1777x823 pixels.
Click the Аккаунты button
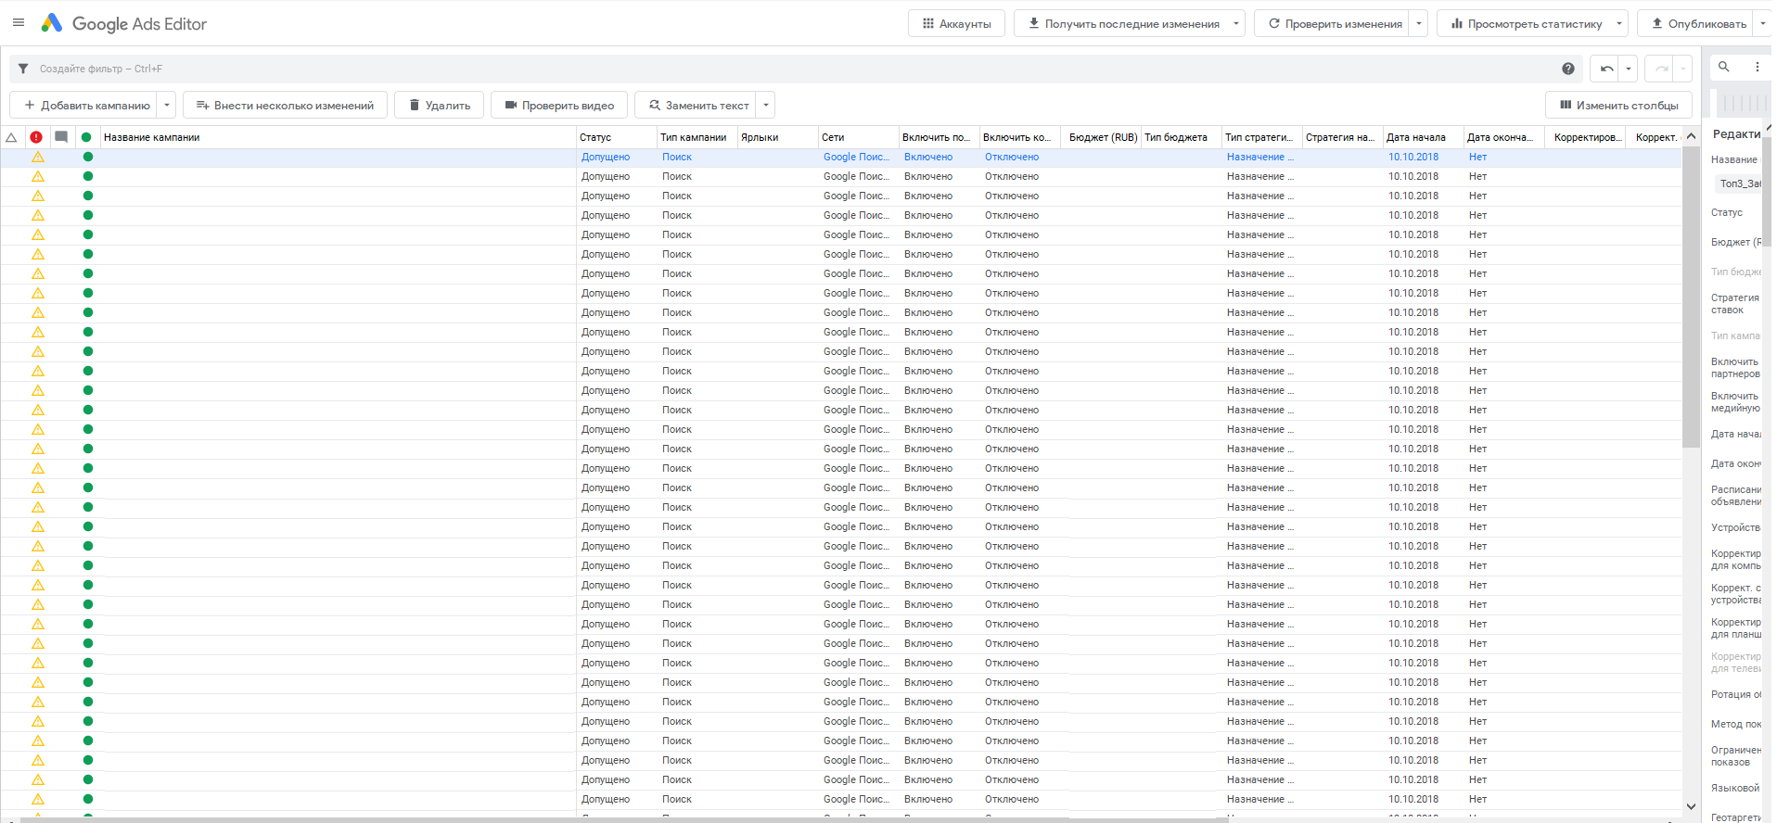click(956, 24)
